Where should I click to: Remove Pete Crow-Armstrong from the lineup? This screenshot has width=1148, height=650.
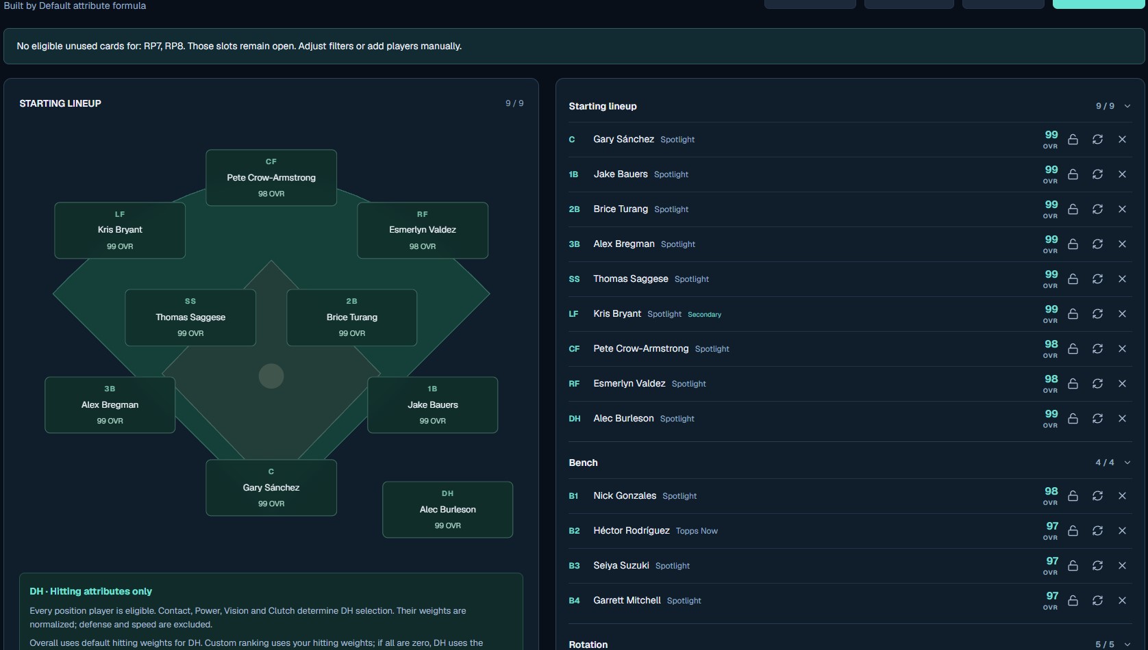[1122, 349]
